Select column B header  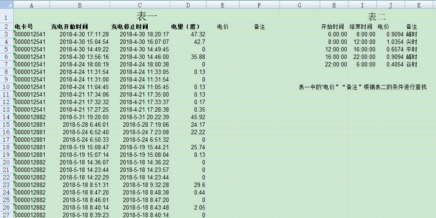click(x=80, y=5)
